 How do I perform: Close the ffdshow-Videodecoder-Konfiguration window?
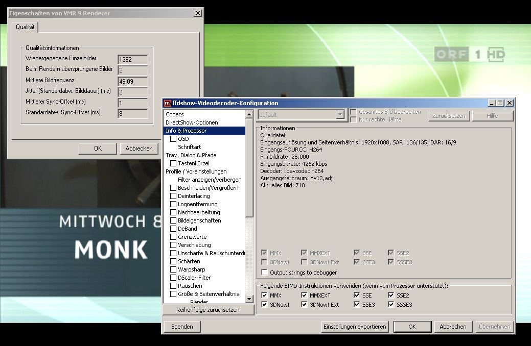tap(509, 103)
